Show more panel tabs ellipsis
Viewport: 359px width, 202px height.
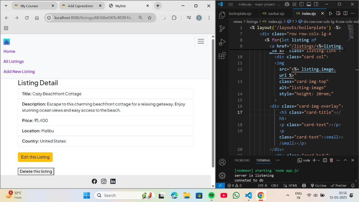[x=278, y=160]
